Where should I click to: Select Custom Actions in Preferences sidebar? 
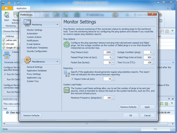[34, 37]
